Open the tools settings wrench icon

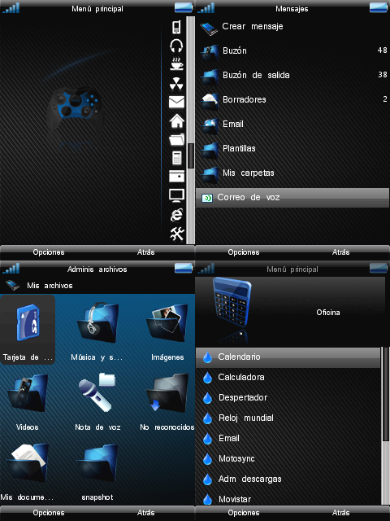tap(177, 234)
